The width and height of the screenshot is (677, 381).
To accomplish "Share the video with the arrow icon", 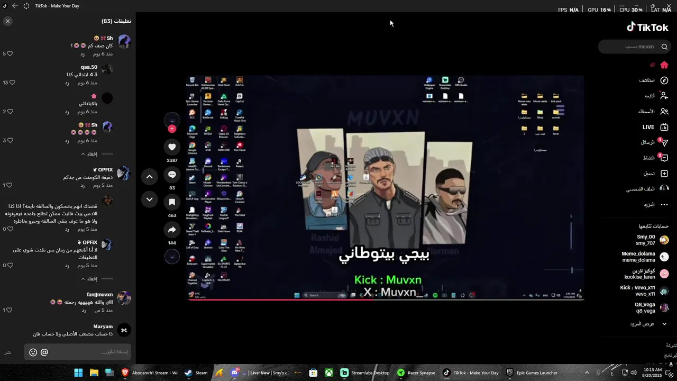I will (x=172, y=230).
